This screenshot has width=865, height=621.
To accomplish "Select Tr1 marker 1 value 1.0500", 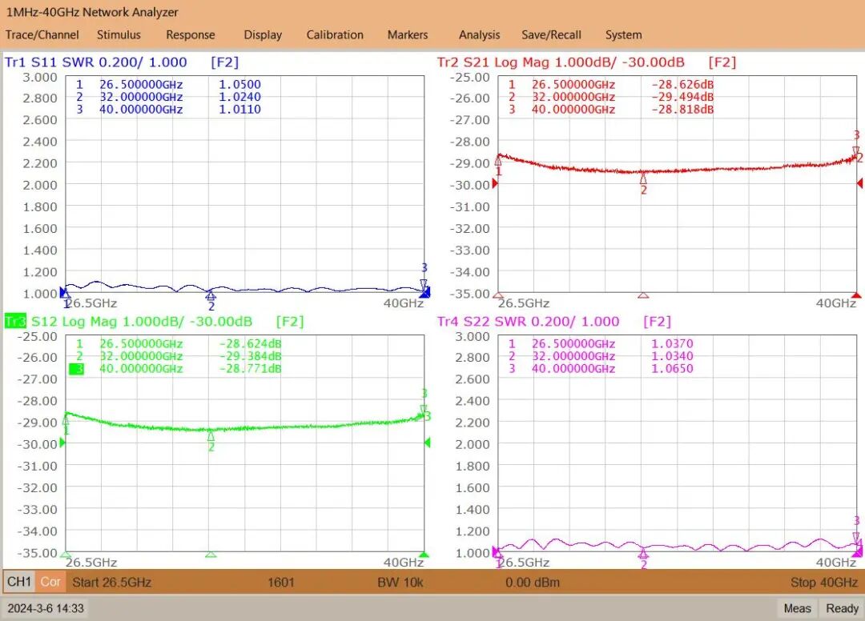I will (239, 84).
